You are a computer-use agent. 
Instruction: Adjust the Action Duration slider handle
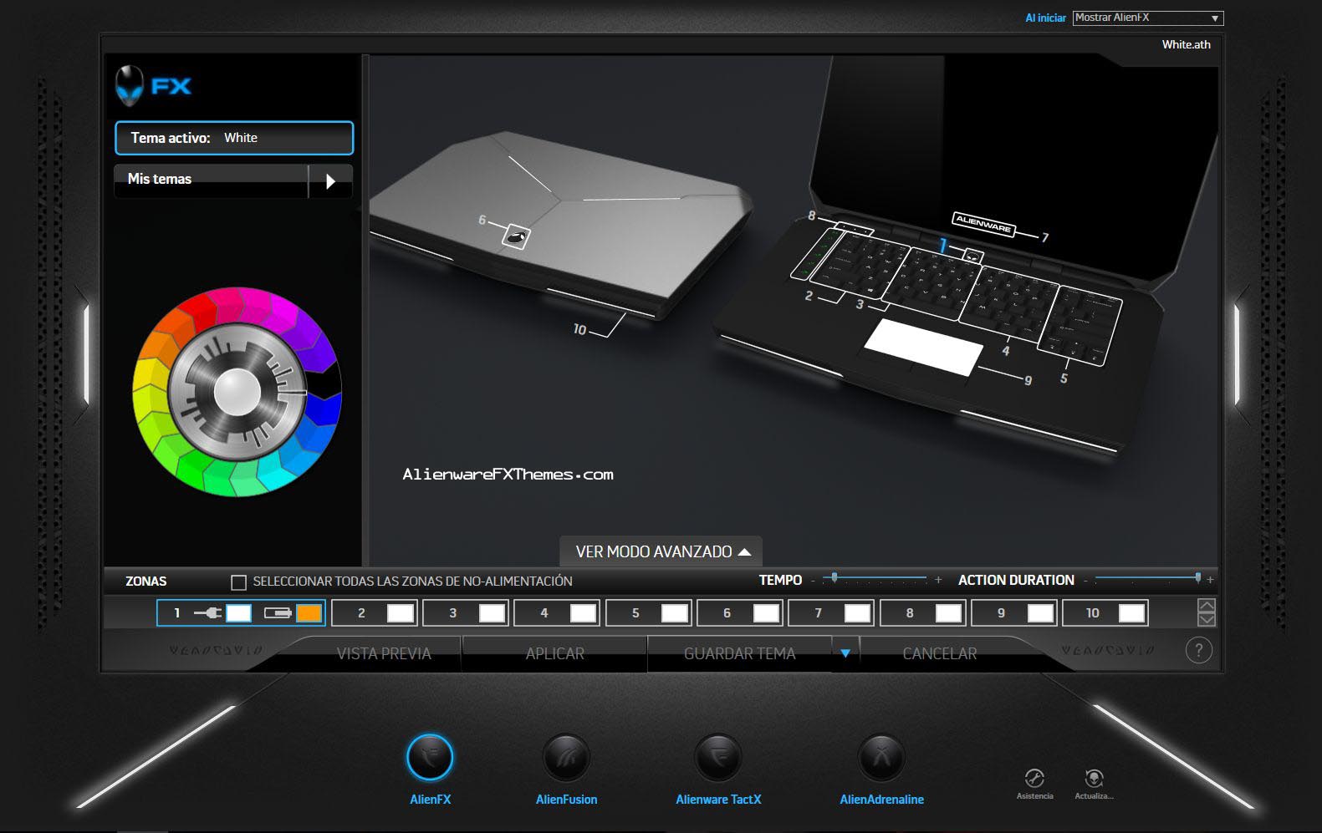[1198, 577]
